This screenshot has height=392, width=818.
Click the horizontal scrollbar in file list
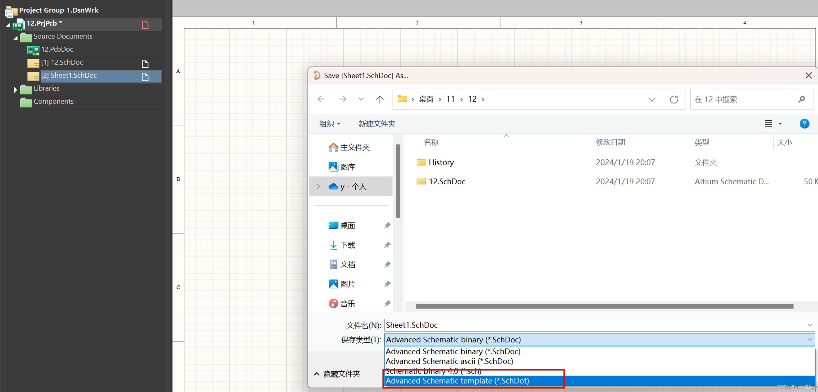pos(604,306)
